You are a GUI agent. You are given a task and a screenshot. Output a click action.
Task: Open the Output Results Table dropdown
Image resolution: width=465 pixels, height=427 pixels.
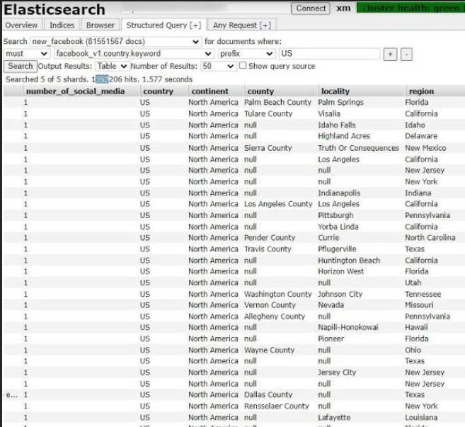coord(112,66)
